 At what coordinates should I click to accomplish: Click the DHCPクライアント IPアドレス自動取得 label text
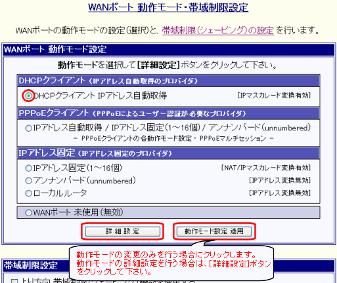coord(100,96)
